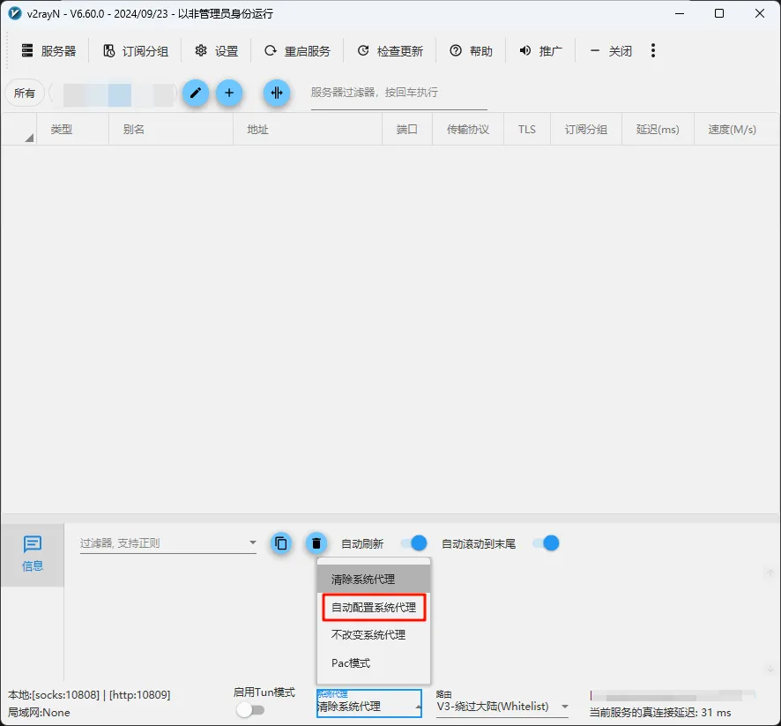Copy log messages with the copy button

click(x=281, y=543)
